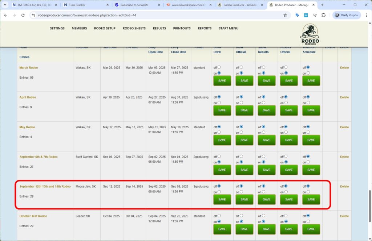The width and height of the screenshot is (372, 241).
Task: Bookmark this page with the star icon
Action: click(285, 15)
